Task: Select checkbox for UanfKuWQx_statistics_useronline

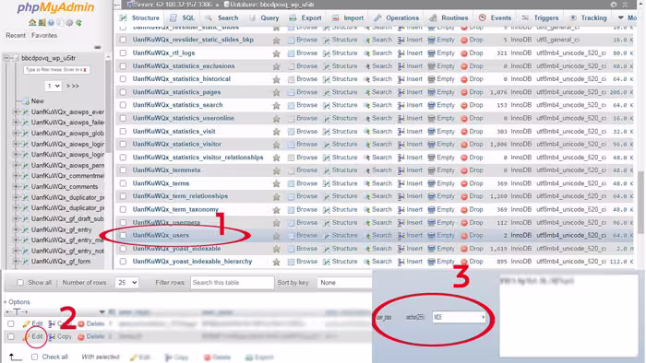Action: pyautogui.click(x=123, y=119)
